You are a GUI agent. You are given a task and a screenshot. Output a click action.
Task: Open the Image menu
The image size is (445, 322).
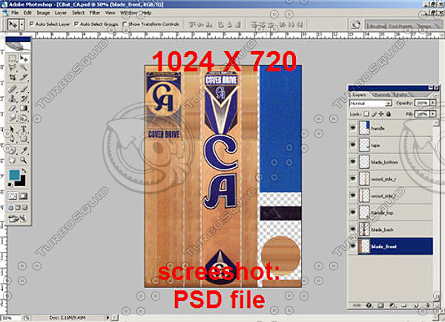(x=43, y=13)
